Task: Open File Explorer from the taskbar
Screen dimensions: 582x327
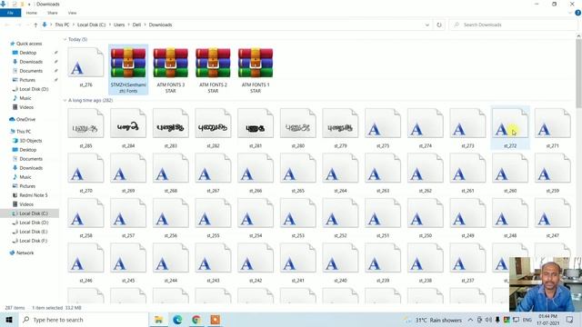Action: [x=158, y=320]
